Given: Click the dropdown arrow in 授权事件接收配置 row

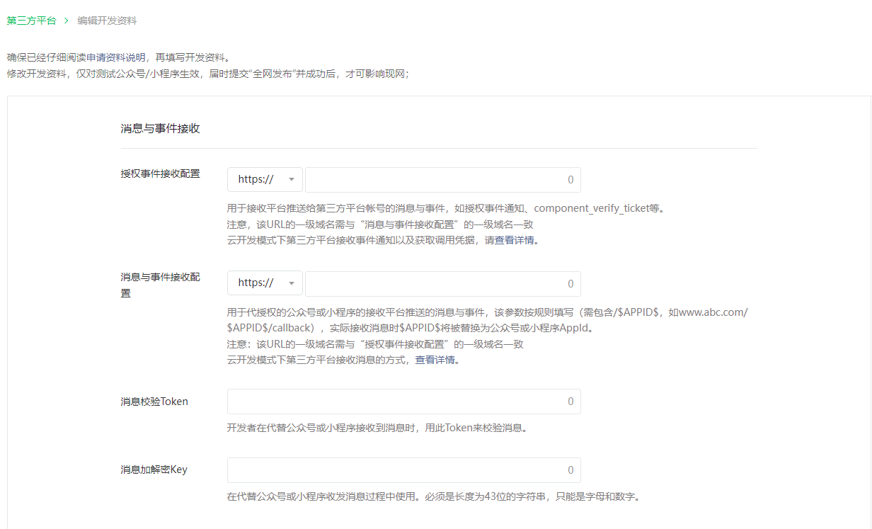Looking at the screenshot, I should (291, 180).
